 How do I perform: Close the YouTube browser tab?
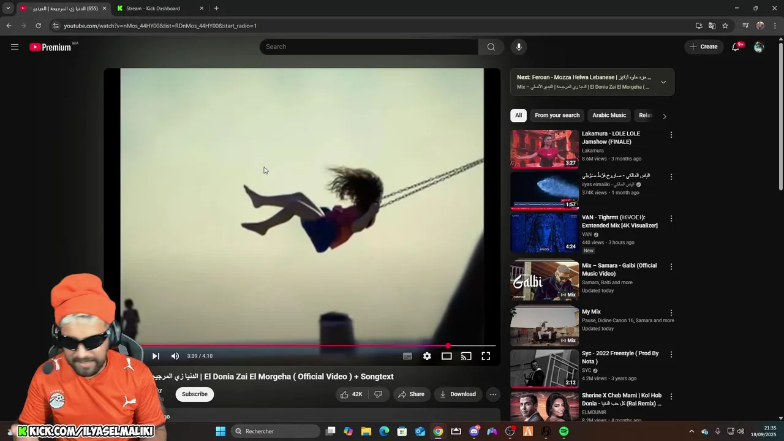coord(104,9)
